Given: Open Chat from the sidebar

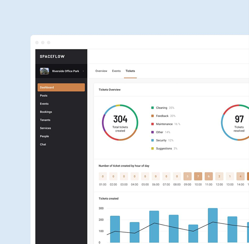Looking at the screenshot, I should click(x=43, y=145).
